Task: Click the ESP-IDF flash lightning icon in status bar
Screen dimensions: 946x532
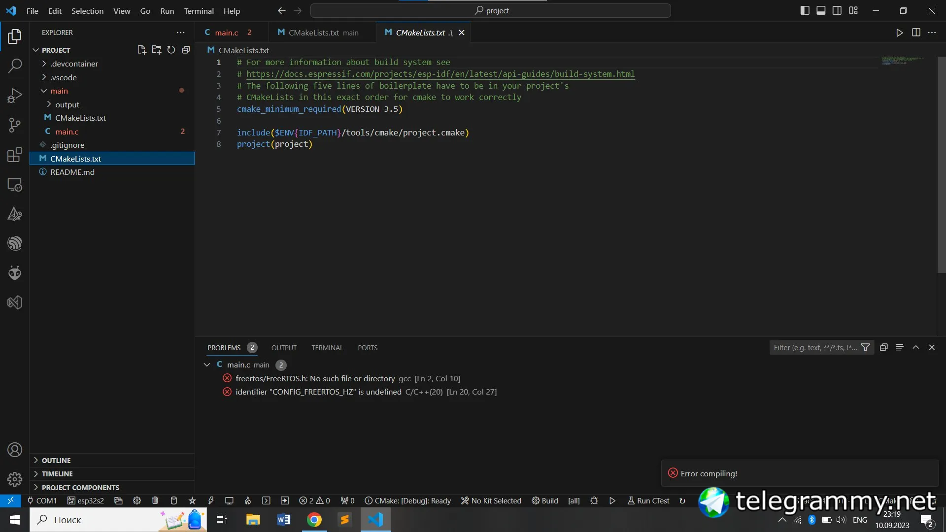Action: (x=211, y=500)
